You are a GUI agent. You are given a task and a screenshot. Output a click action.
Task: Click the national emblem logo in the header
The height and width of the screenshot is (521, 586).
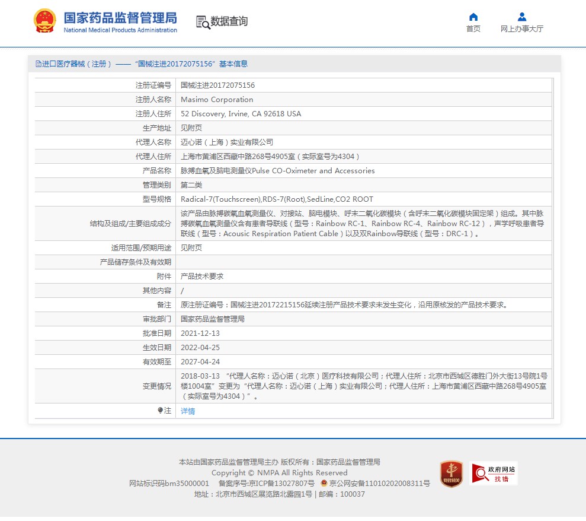point(45,21)
